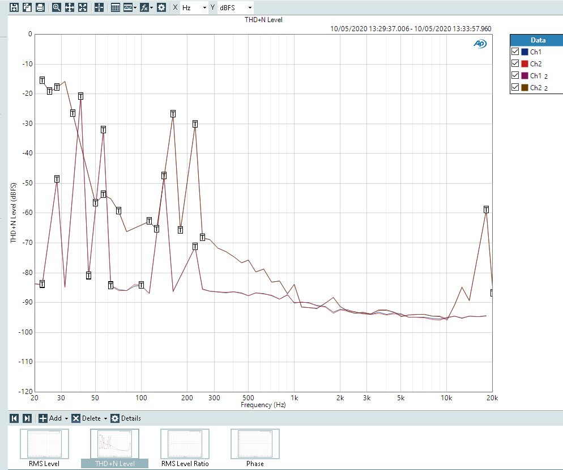The image size is (563, 470).
Task: Click the purple Ch1 2 color swatch
Action: (524, 75)
